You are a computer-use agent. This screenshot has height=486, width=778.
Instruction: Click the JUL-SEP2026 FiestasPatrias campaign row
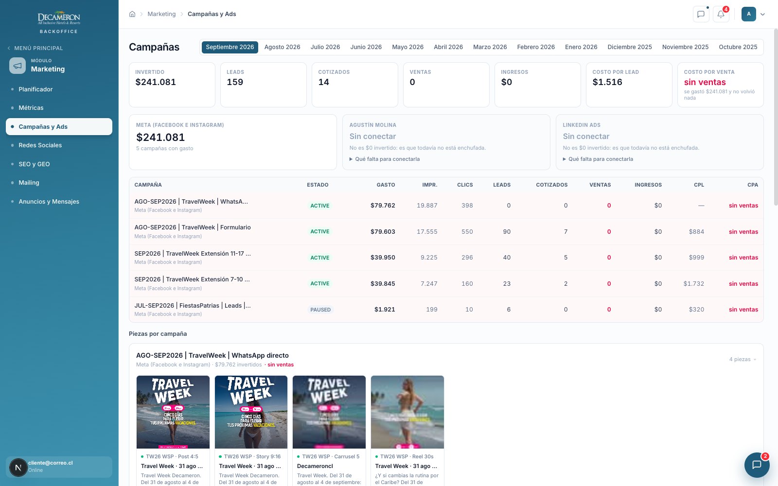pos(446,310)
